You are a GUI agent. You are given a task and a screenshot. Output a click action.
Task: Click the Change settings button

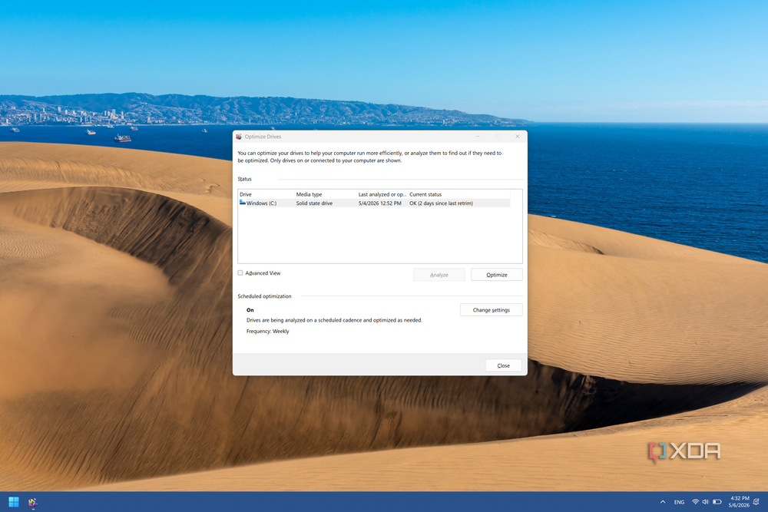[x=492, y=310]
